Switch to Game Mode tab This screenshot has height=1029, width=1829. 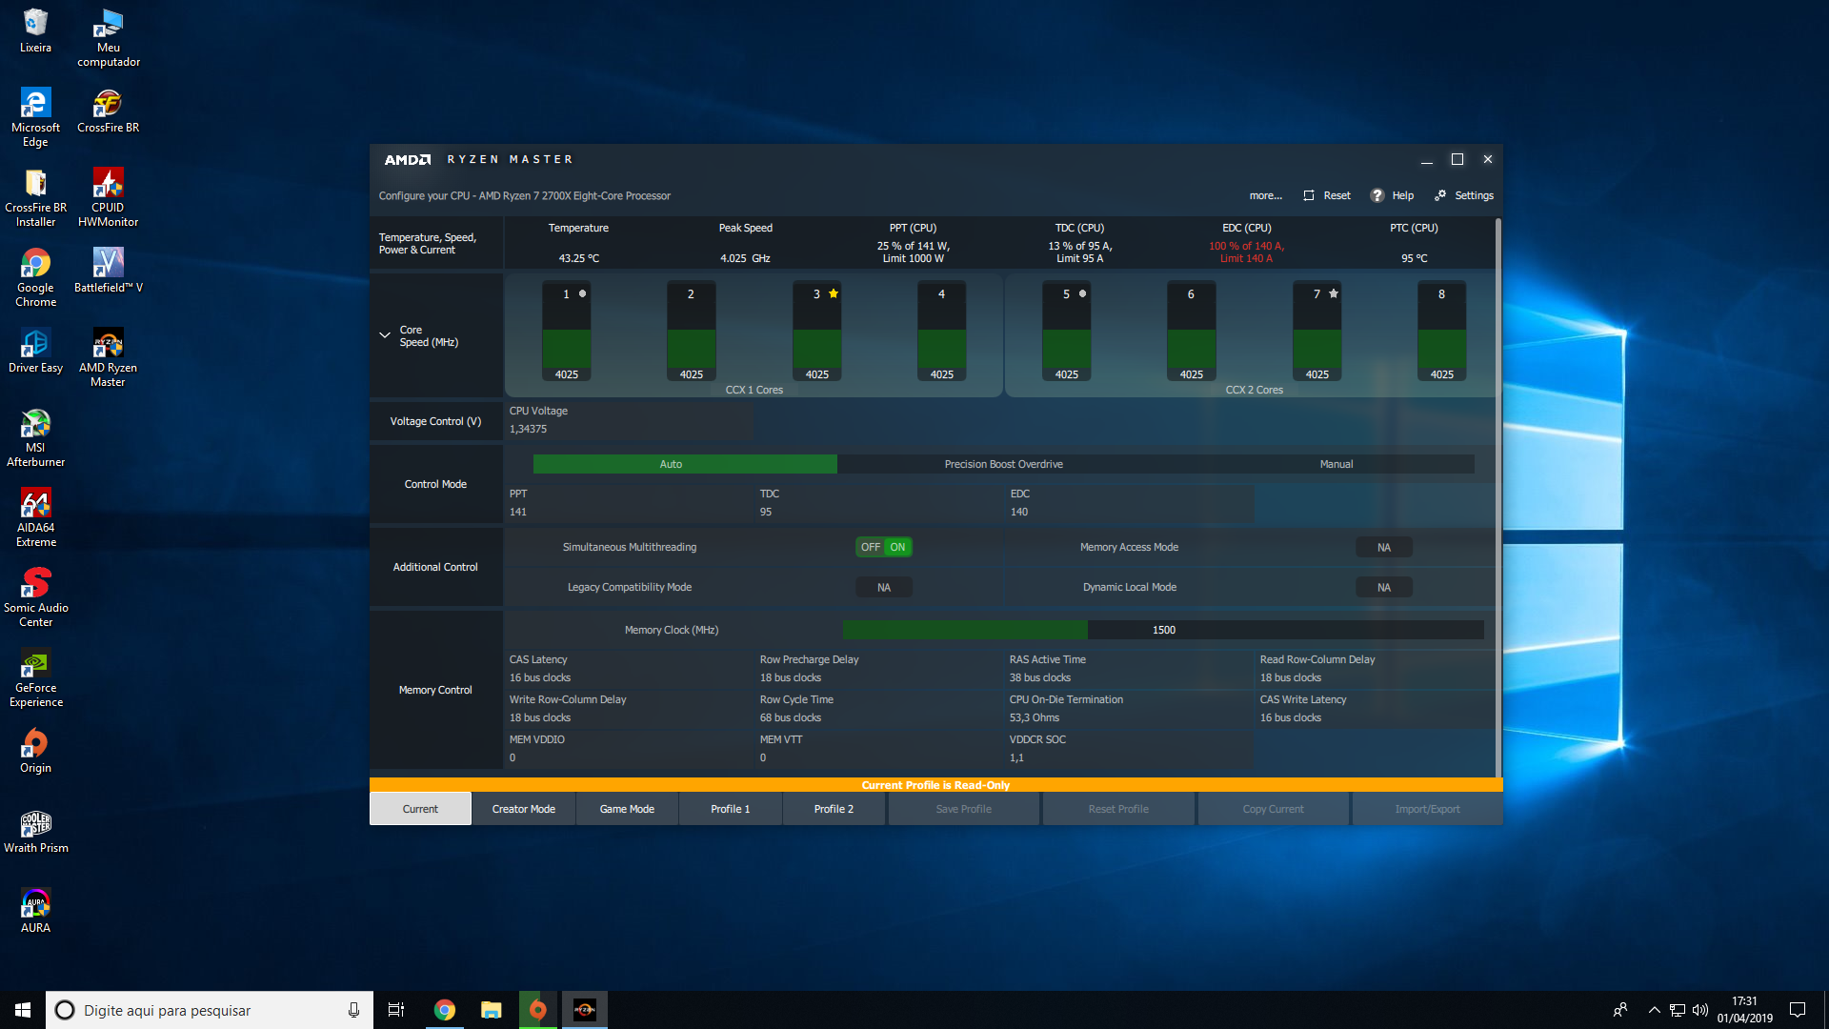627,809
